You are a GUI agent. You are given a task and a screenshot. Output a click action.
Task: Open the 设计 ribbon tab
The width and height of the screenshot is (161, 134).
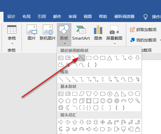(x=11, y=17)
